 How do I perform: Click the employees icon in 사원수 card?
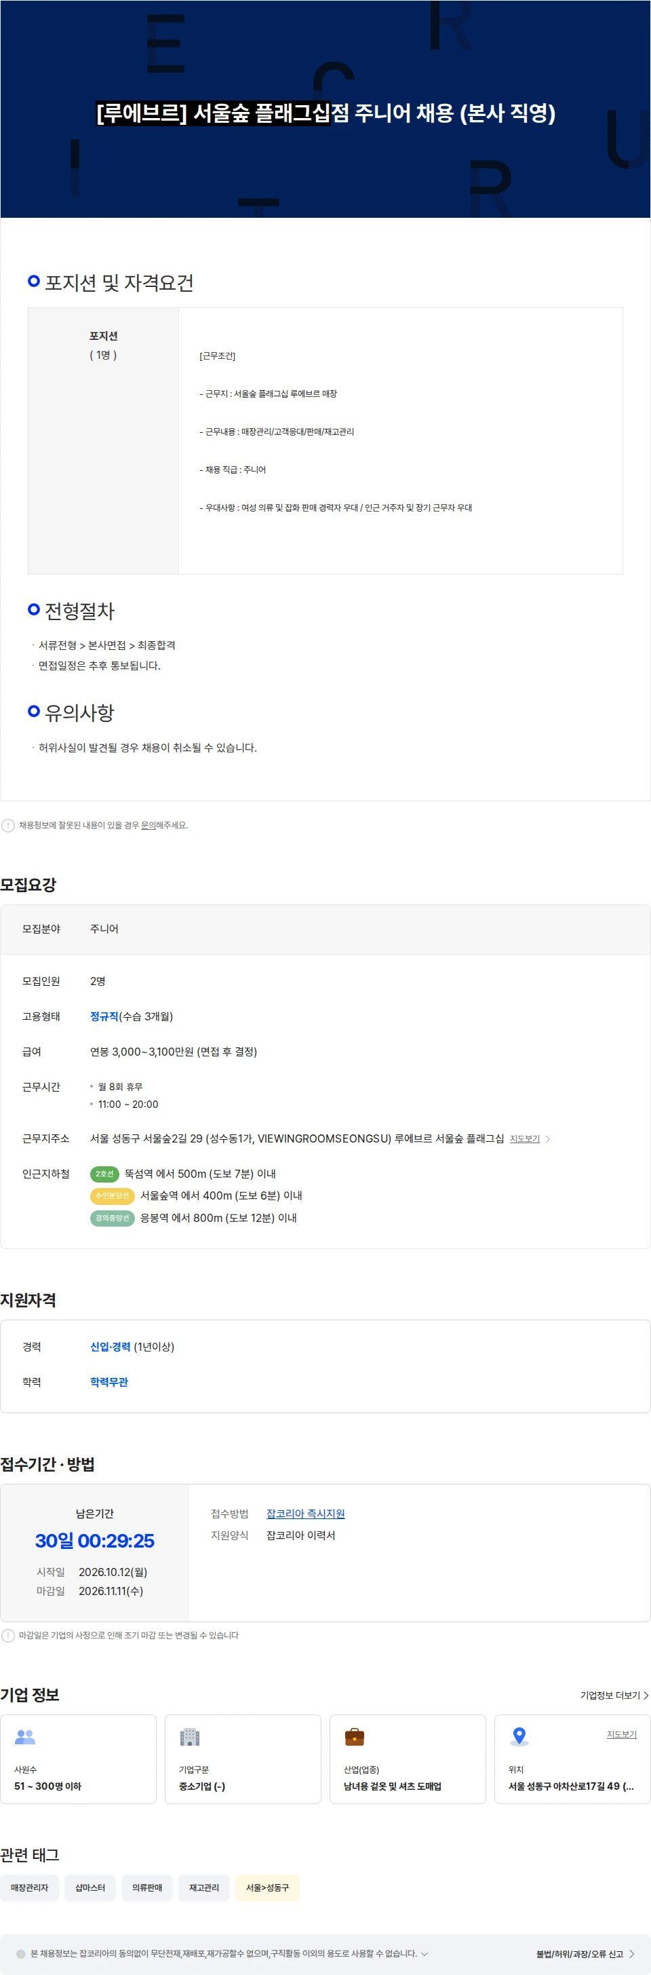point(25,1737)
